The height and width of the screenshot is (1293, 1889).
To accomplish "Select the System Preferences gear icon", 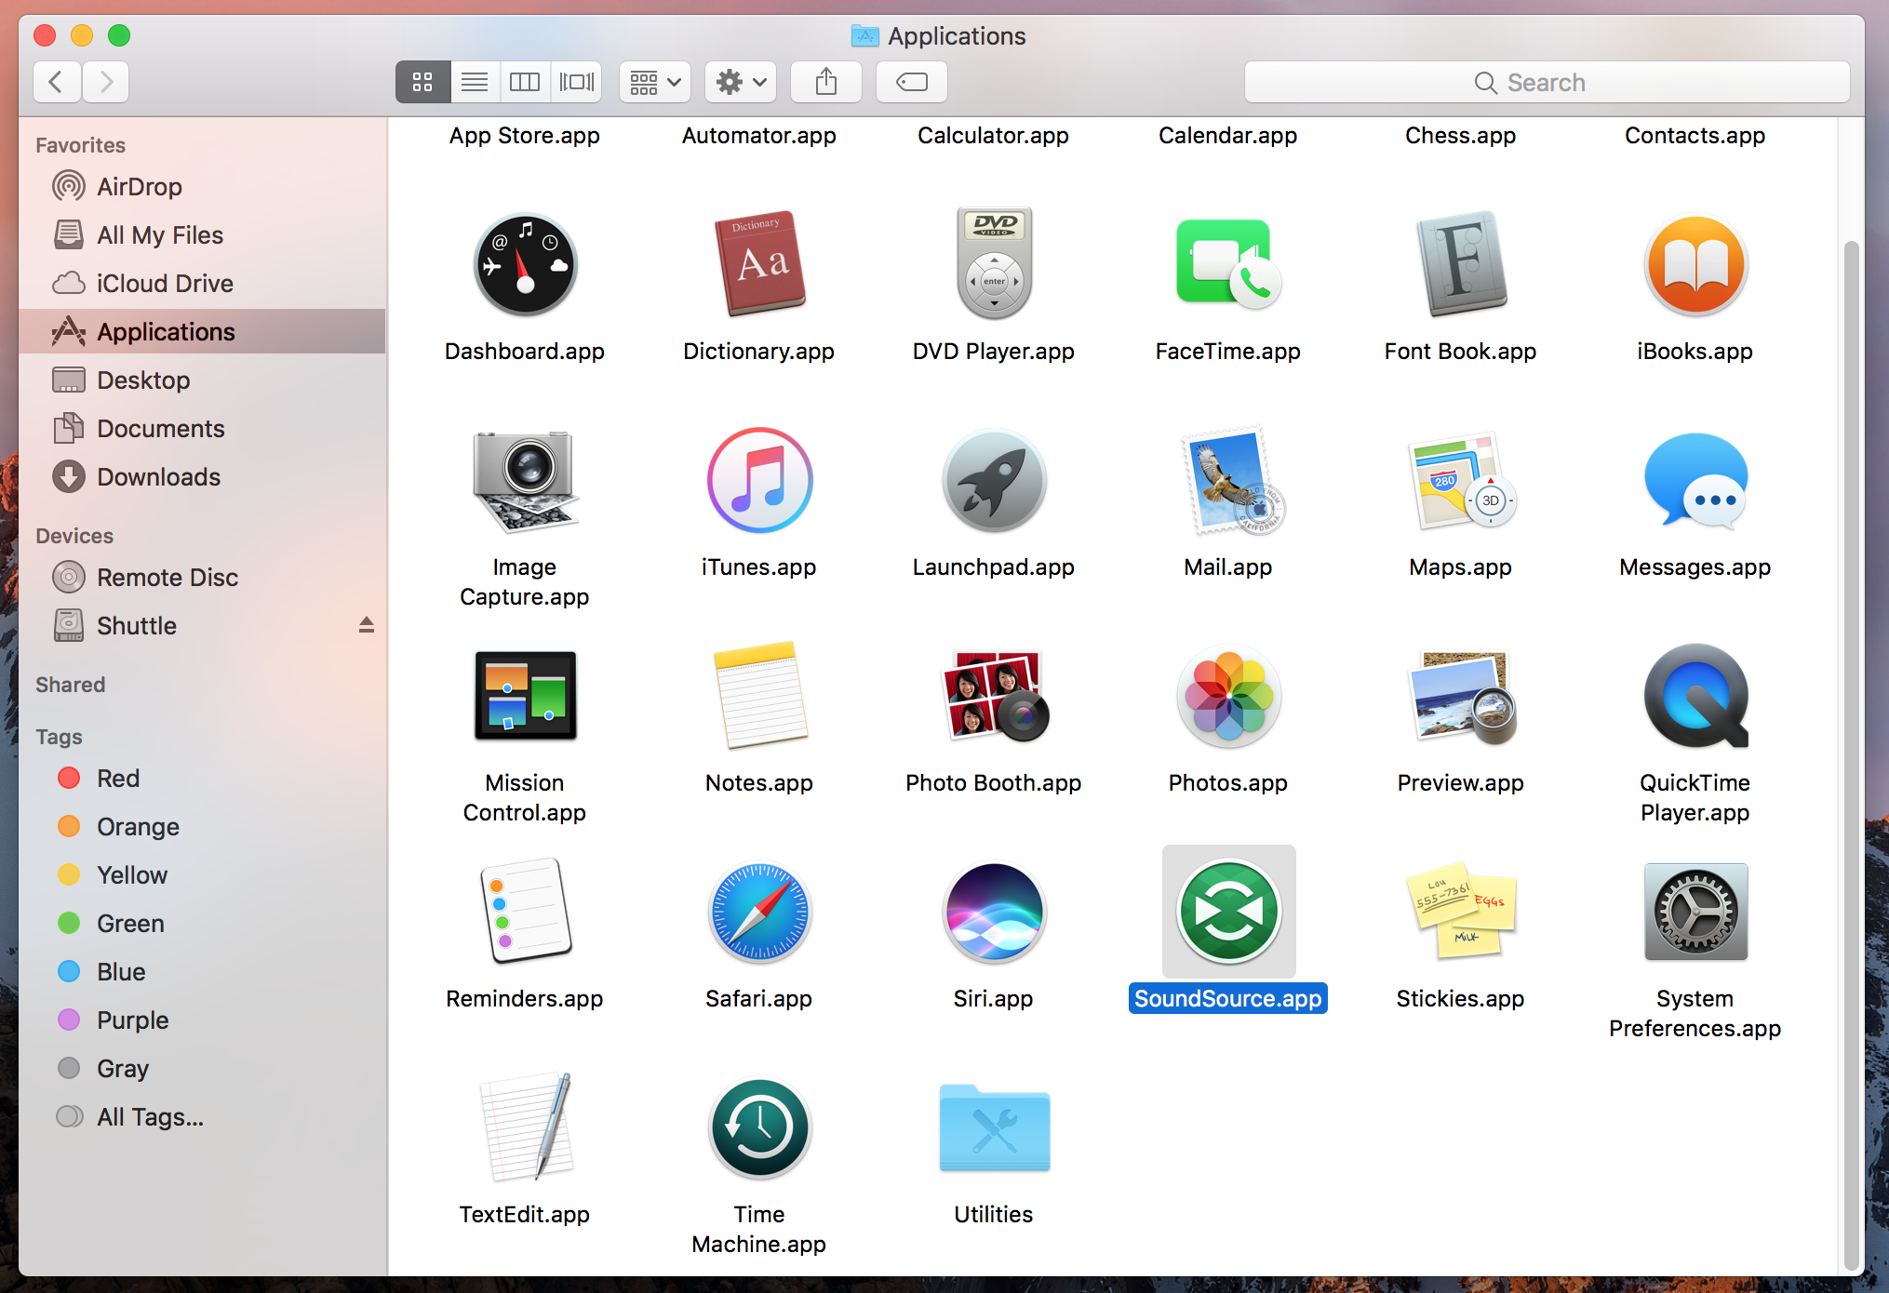I will pos(1695,912).
